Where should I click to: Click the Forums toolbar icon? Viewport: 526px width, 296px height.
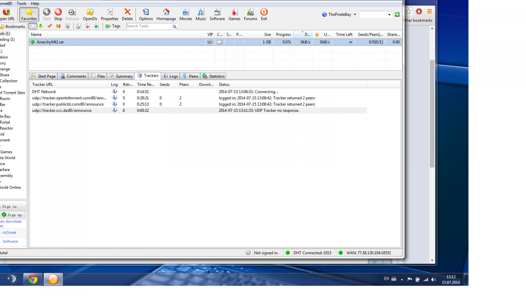click(x=250, y=14)
